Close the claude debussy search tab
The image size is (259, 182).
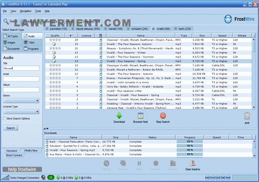point(73,29)
